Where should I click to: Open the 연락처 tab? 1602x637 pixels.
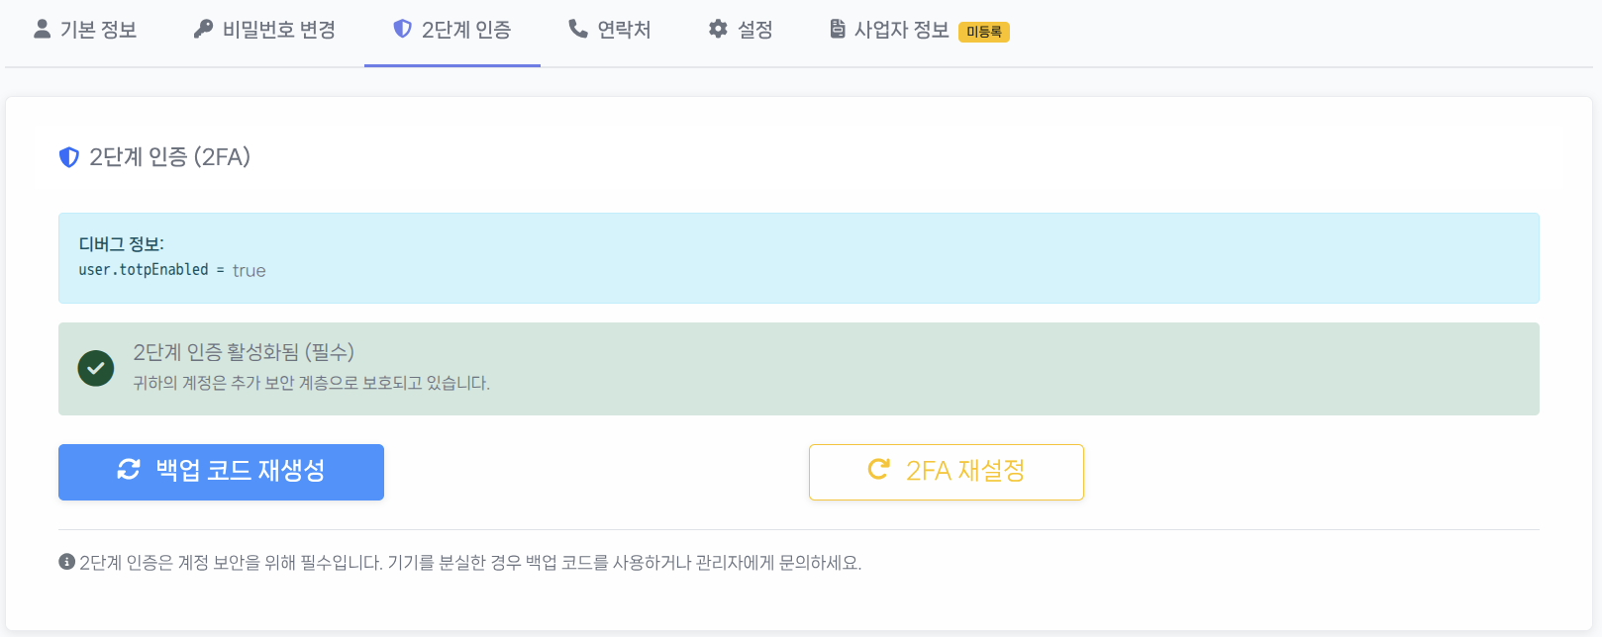coord(608,29)
